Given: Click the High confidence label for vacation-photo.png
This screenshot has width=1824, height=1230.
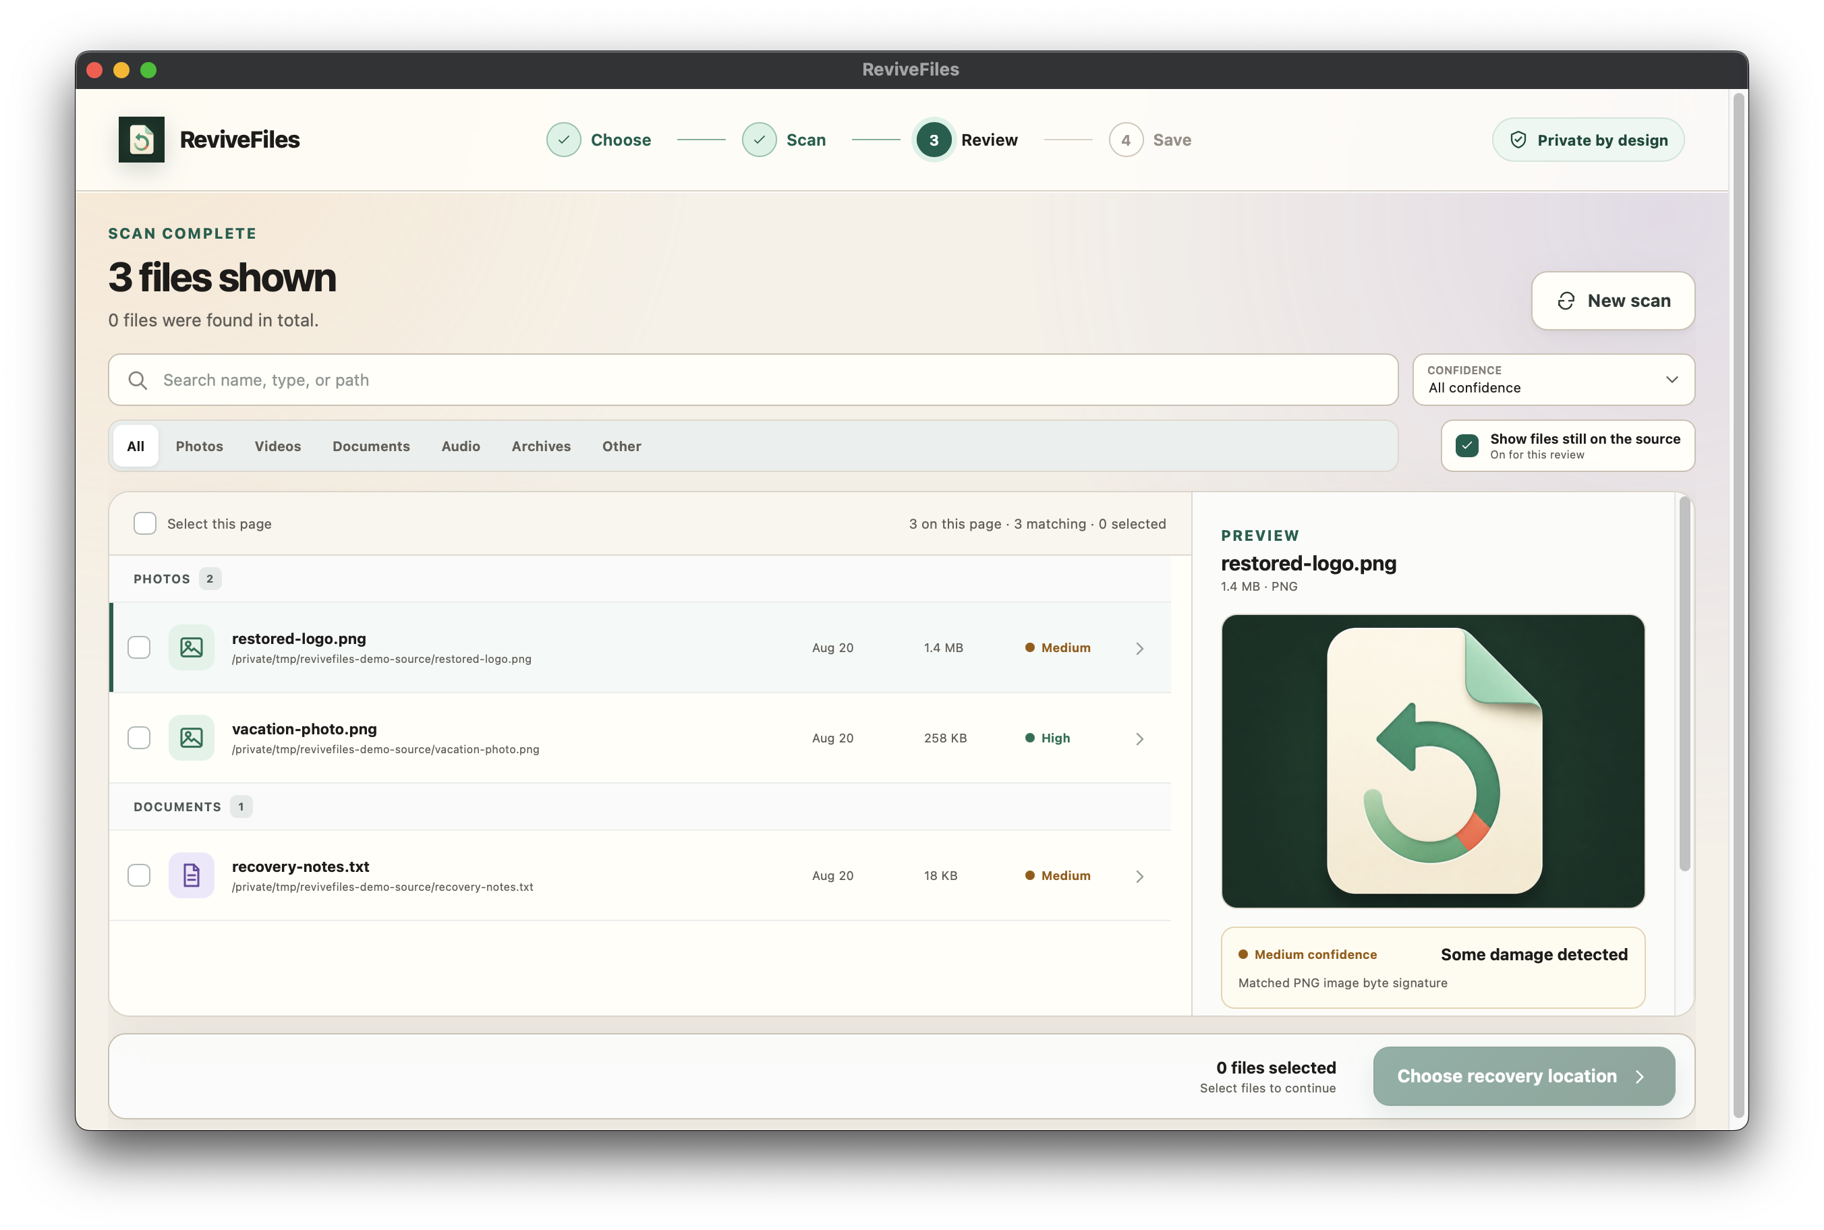Looking at the screenshot, I should click(1055, 738).
